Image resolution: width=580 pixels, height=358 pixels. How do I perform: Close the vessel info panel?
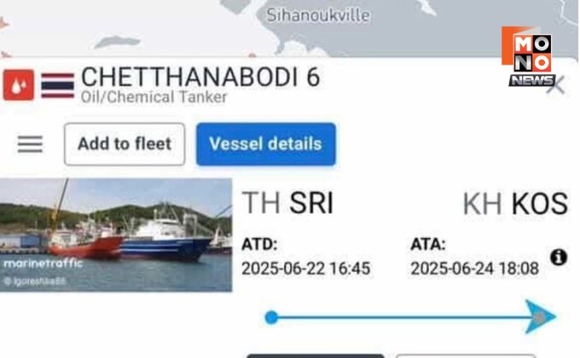click(x=555, y=84)
